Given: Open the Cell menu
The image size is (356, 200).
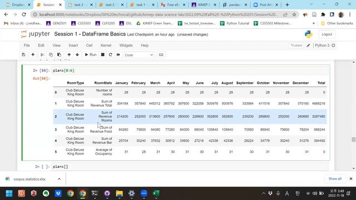Looking at the screenshot, I should point(89,46).
